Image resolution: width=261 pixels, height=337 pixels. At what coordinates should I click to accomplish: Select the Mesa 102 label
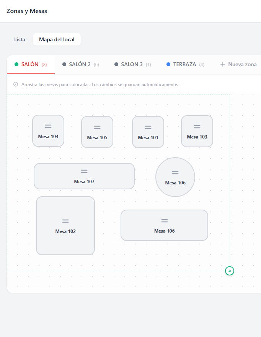(x=65, y=231)
